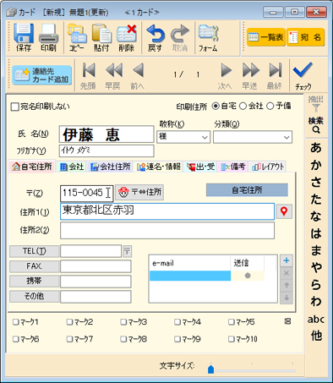
Task: Switch to the レイアウト tab
Action: (x=268, y=167)
